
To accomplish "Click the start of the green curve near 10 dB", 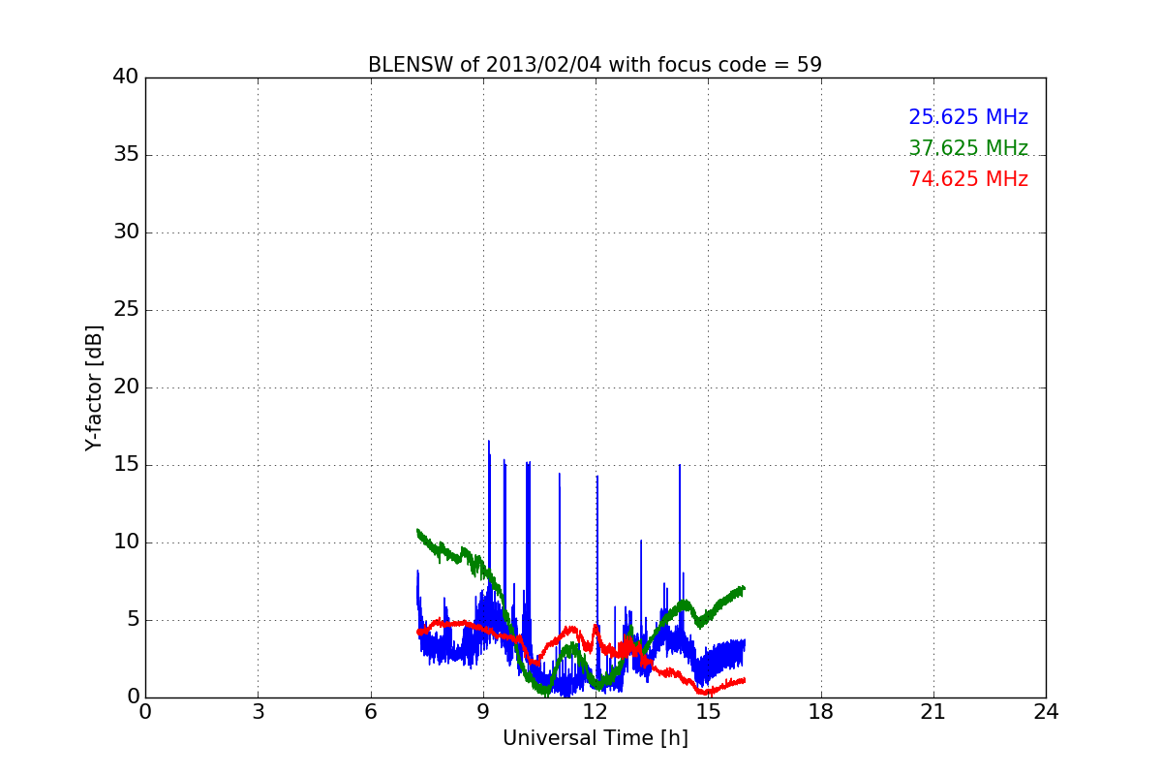I will 418,532.
